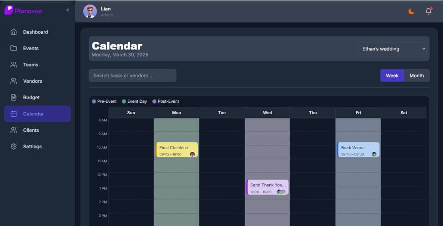Open the Events folder icon
Viewport: 443px width, 226px height.
[14, 48]
